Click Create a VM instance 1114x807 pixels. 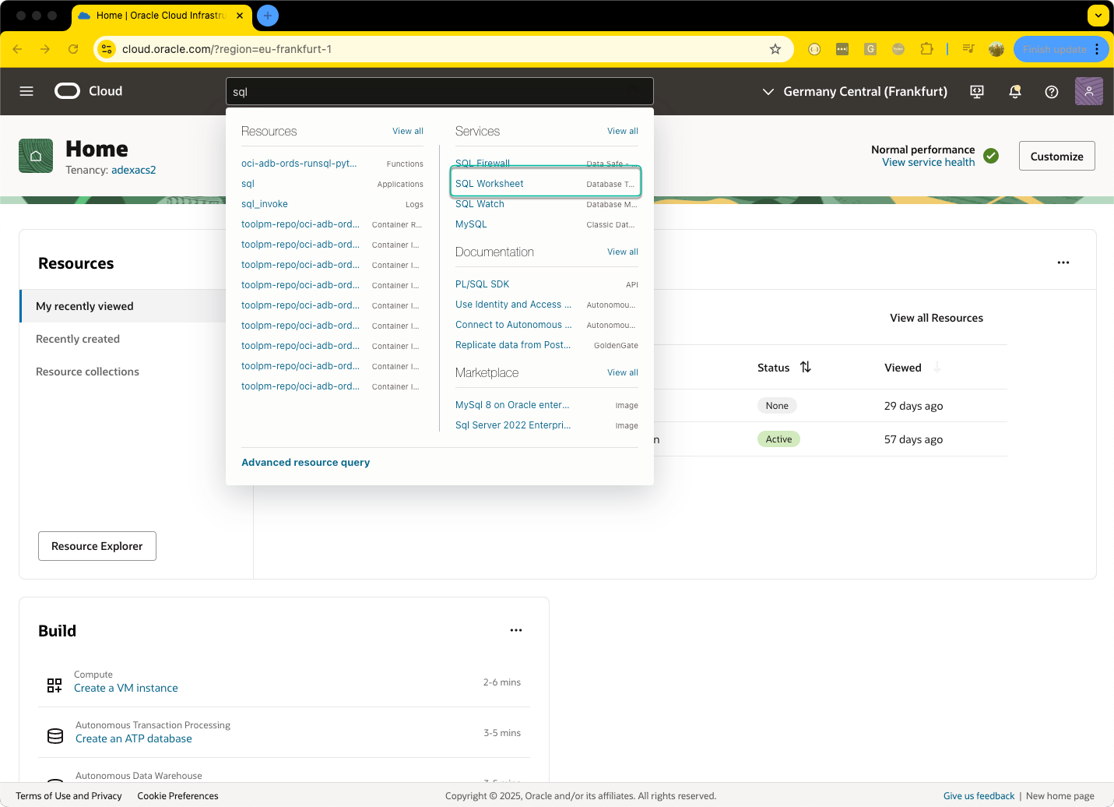coord(126,688)
